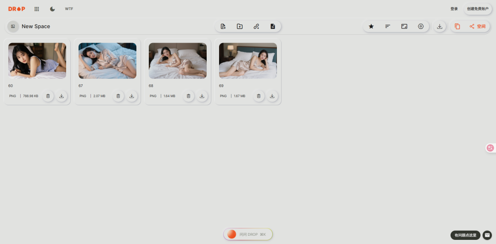Click the add note icon in toolbar

[x=223, y=27]
